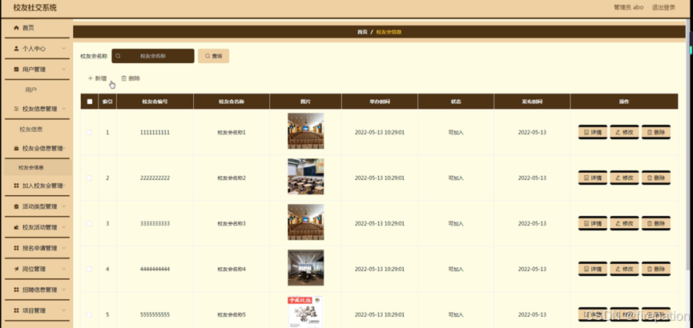Open the 校友信息 submenu item
Screen dimensions: 693x328
tap(31, 130)
